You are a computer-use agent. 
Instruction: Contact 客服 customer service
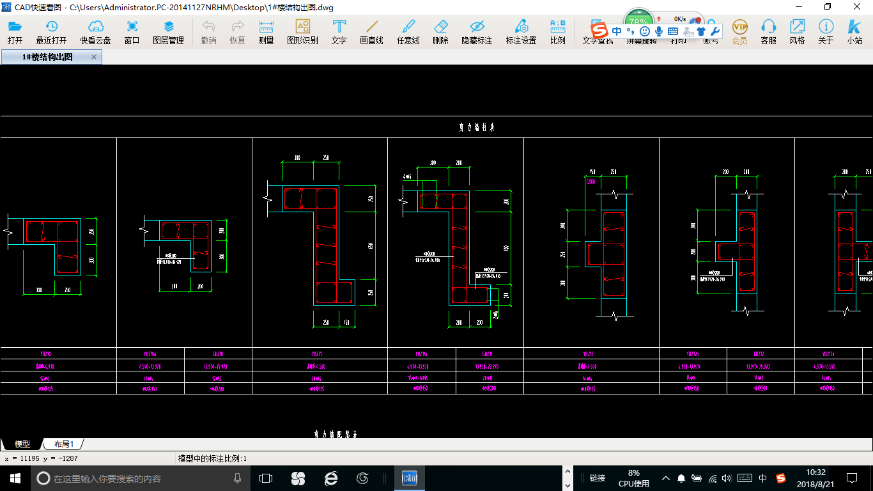point(768,32)
